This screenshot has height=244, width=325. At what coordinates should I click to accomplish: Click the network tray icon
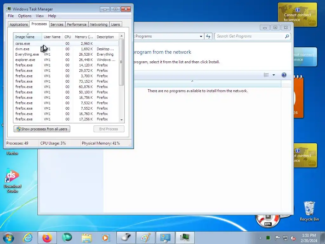285,238
